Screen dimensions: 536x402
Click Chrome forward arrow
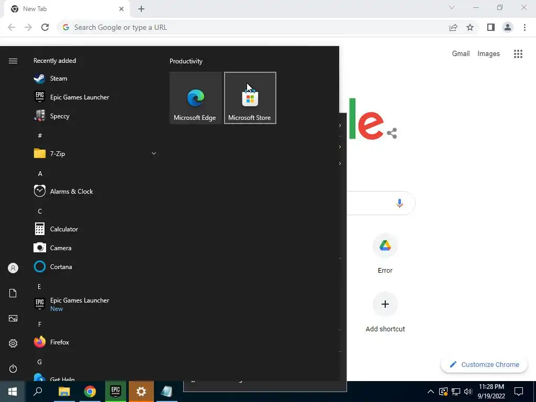tap(28, 27)
